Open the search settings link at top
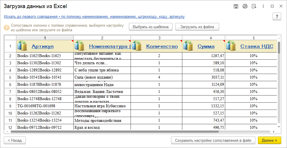287x148 pixels. click(x=94, y=17)
